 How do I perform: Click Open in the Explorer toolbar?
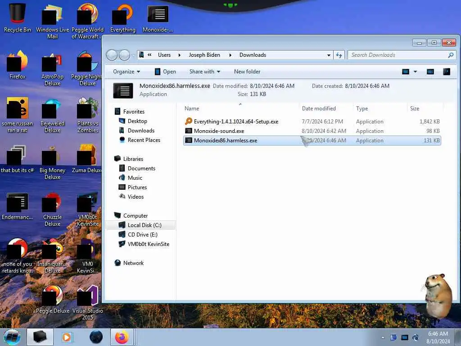165,72
